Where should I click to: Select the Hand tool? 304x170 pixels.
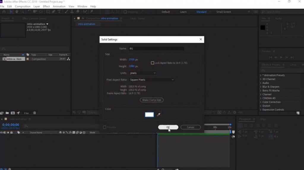click(17, 12)
